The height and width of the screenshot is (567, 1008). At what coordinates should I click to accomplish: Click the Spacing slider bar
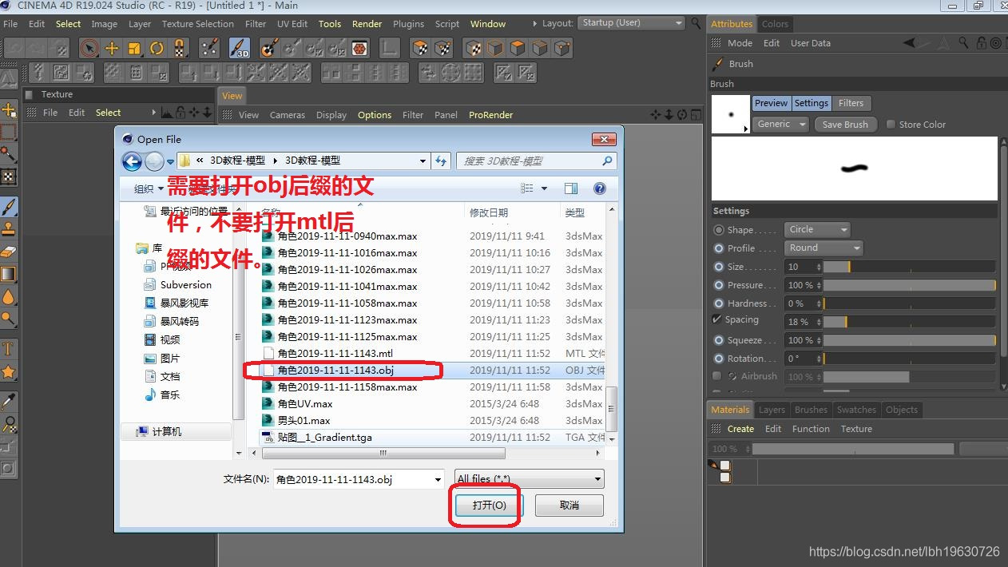point(909,322)
